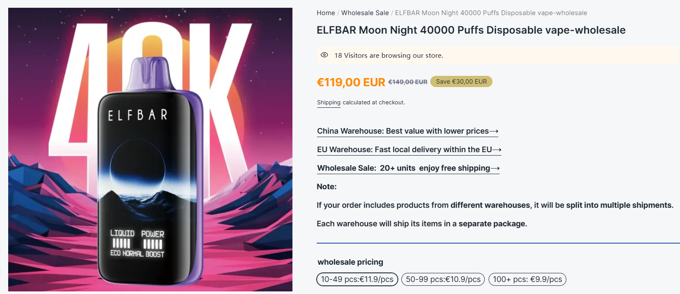Open the Shipping policy link

(x=329, y=103)
